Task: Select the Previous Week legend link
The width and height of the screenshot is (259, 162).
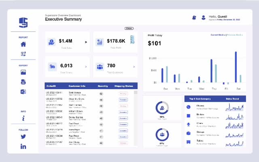Action: click(235, 35)
